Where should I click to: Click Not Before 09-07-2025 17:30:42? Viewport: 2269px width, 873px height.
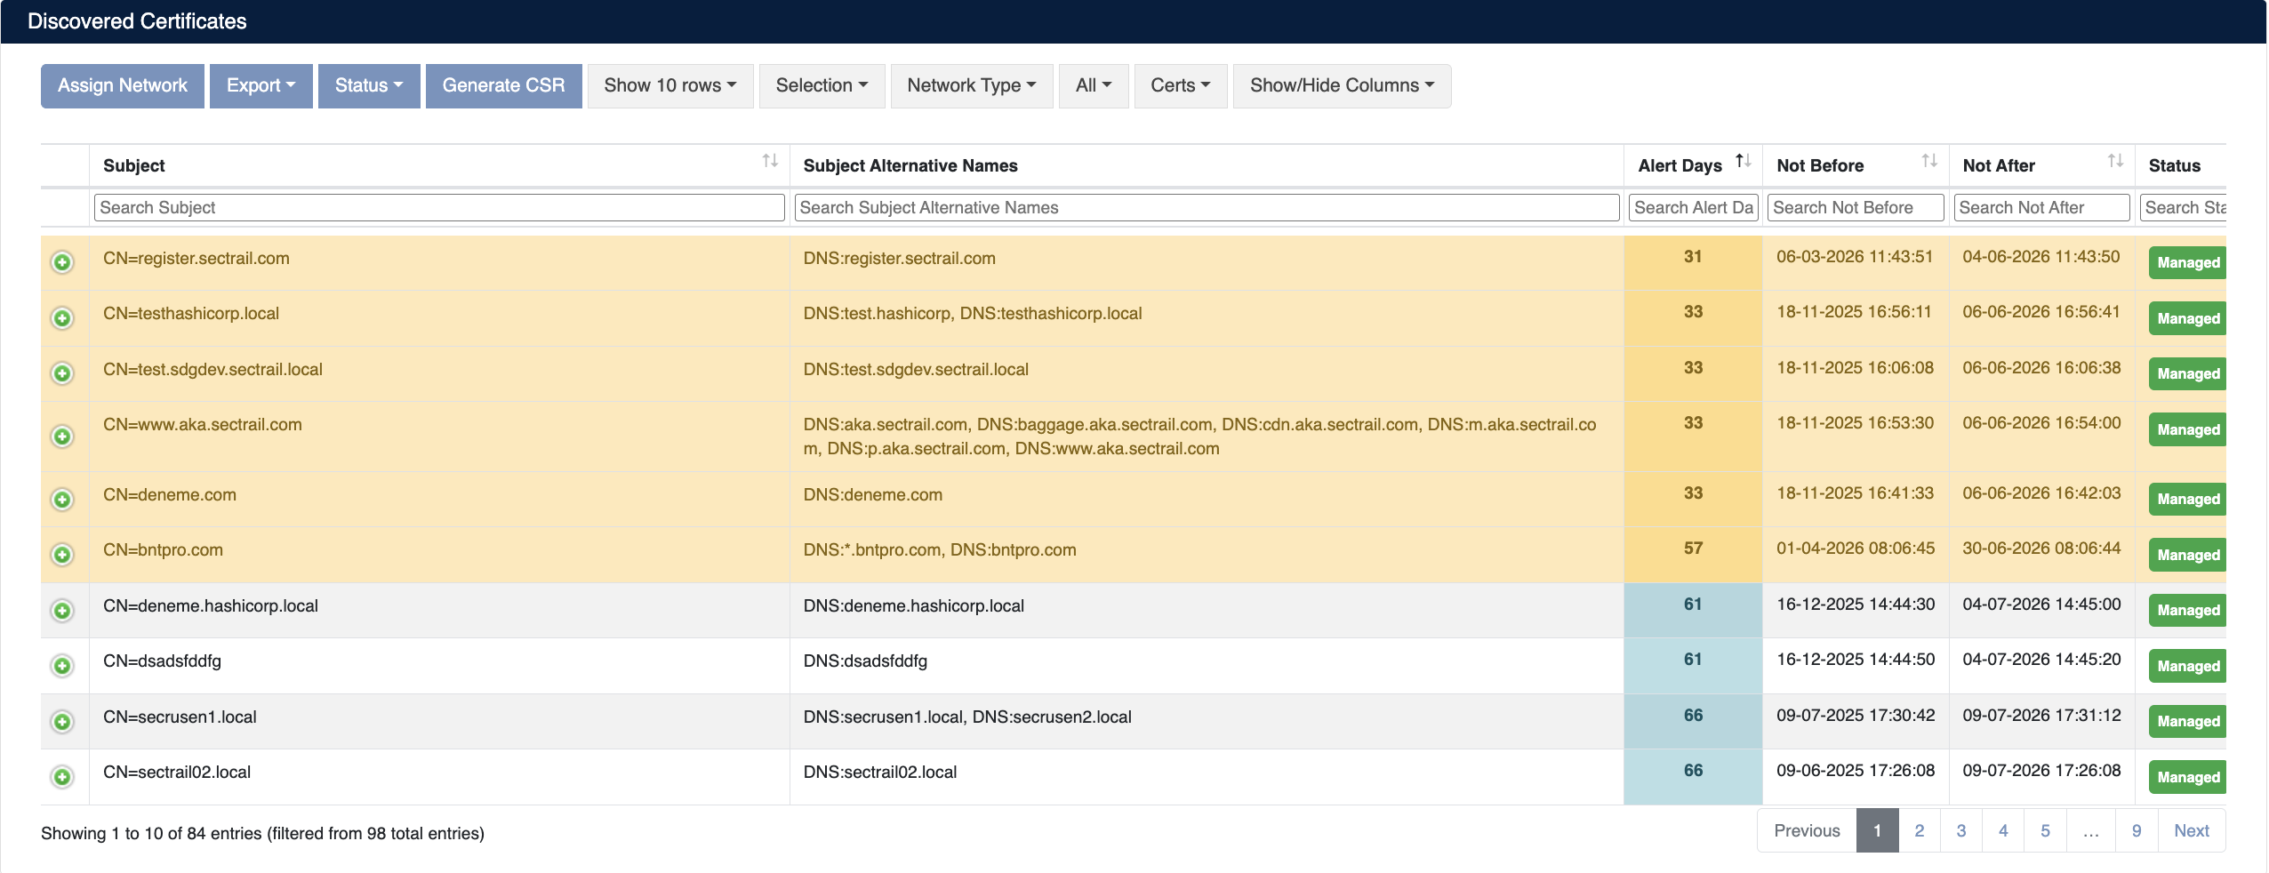pos(1856,716)
